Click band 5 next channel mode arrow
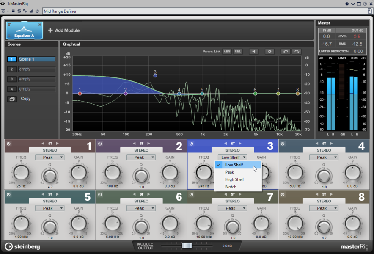 [x=57, y=194]
